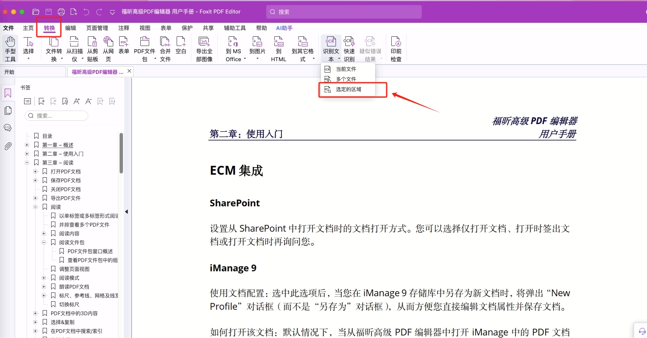Click the 选择 (Select) text tool
The image size is (647, 338).
(x=28, y=48)
